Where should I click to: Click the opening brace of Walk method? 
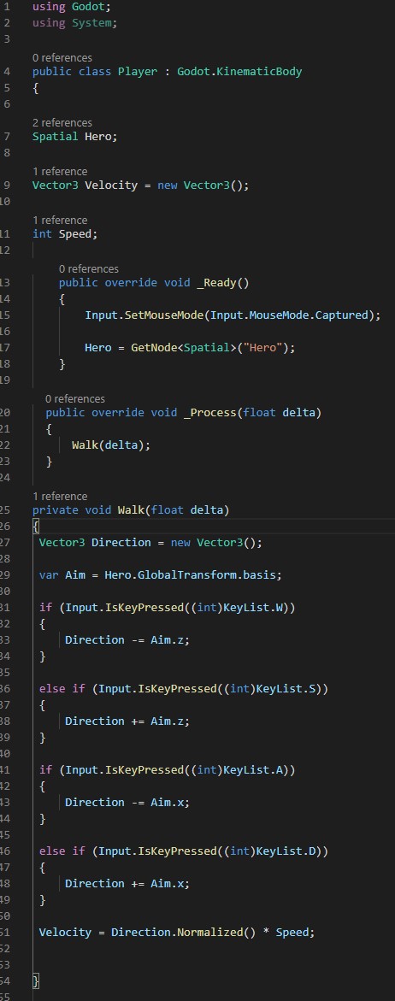pos(36,526)
